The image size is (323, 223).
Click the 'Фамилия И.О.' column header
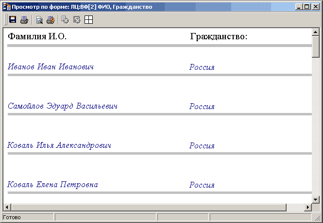click(37, 36)
